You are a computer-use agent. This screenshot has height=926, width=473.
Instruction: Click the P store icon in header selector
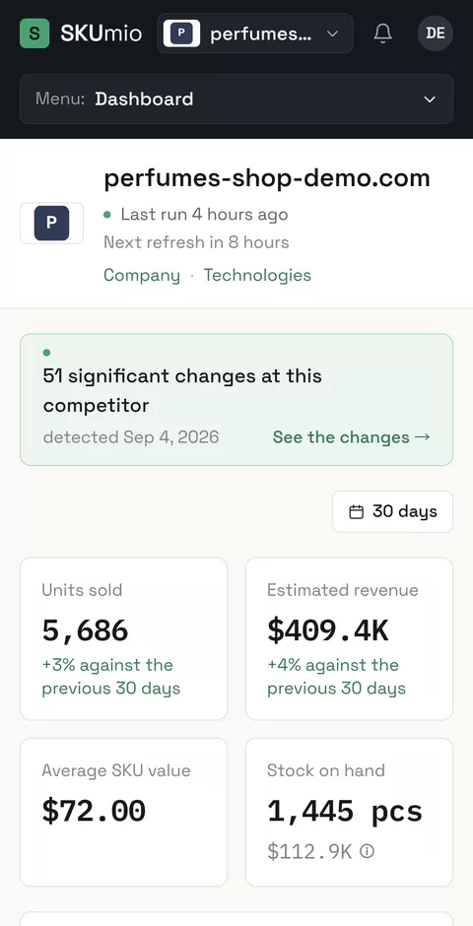pos(181,33)
